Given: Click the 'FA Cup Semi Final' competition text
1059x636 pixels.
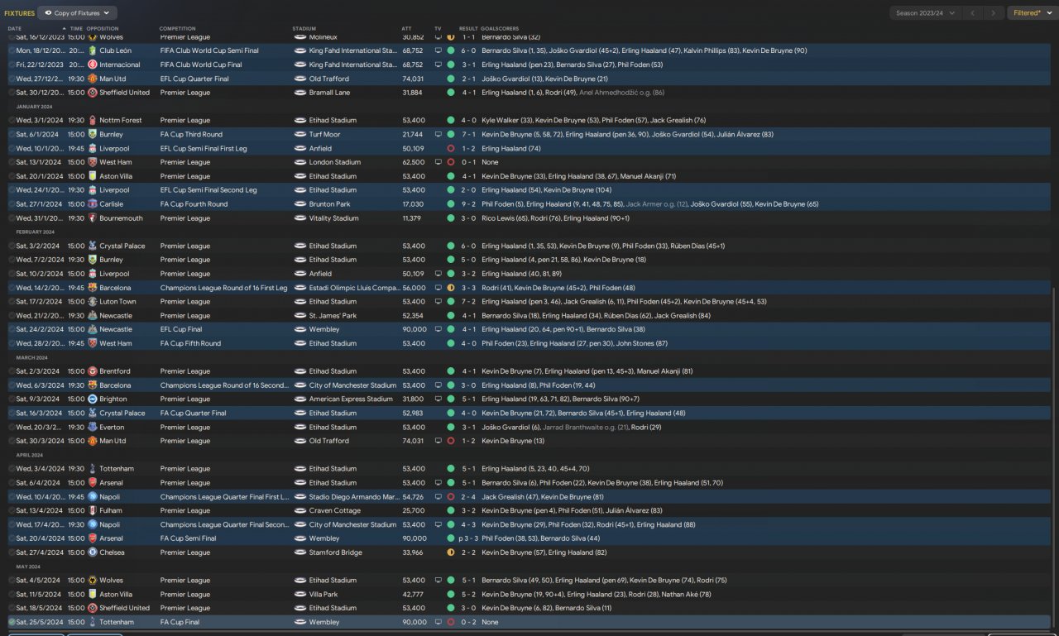Looking at the screenshot, I should (188, 538).
